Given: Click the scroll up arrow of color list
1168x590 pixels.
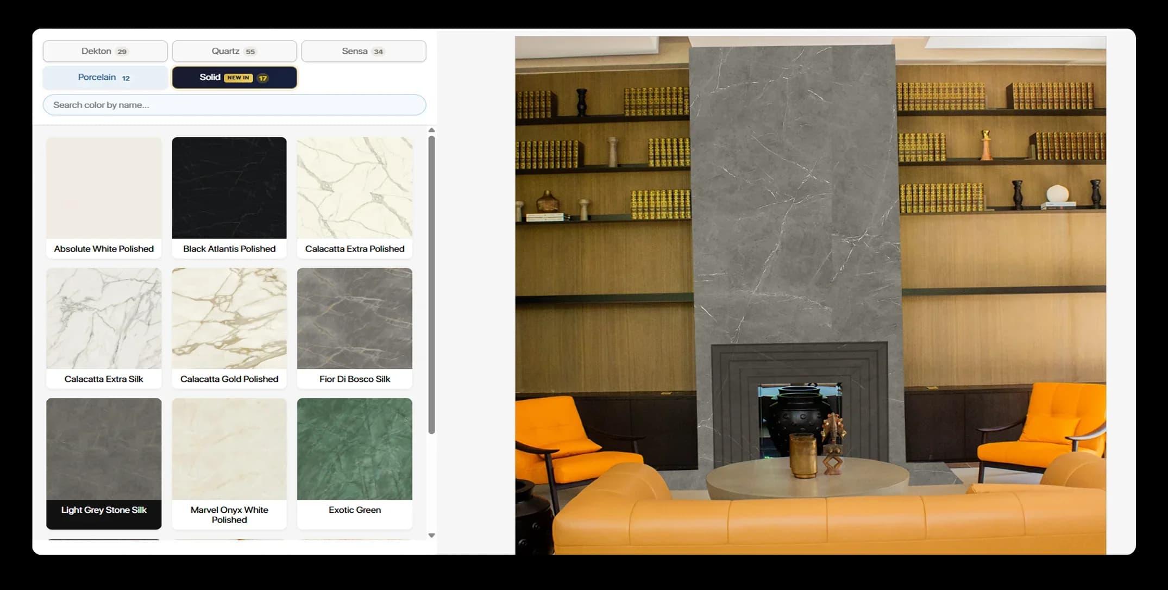Looking at the screenshot, I should point(431,130).
